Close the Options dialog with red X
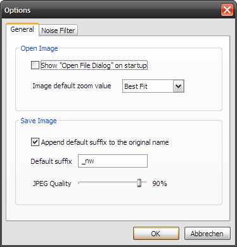The image size is (237, 247). point(227,10)
